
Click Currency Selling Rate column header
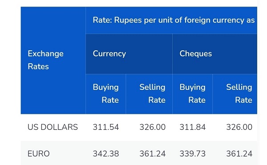point(149,94)
